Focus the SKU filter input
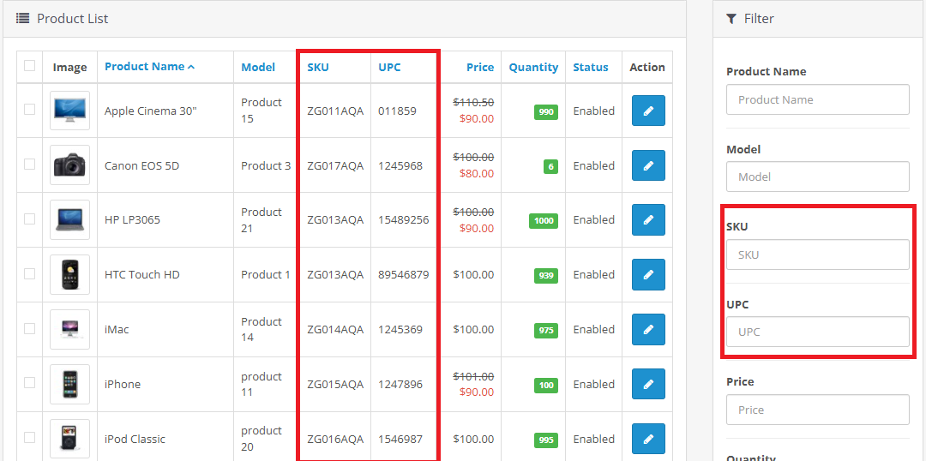This screenshot has width=926, height=461. click(817, 254)
